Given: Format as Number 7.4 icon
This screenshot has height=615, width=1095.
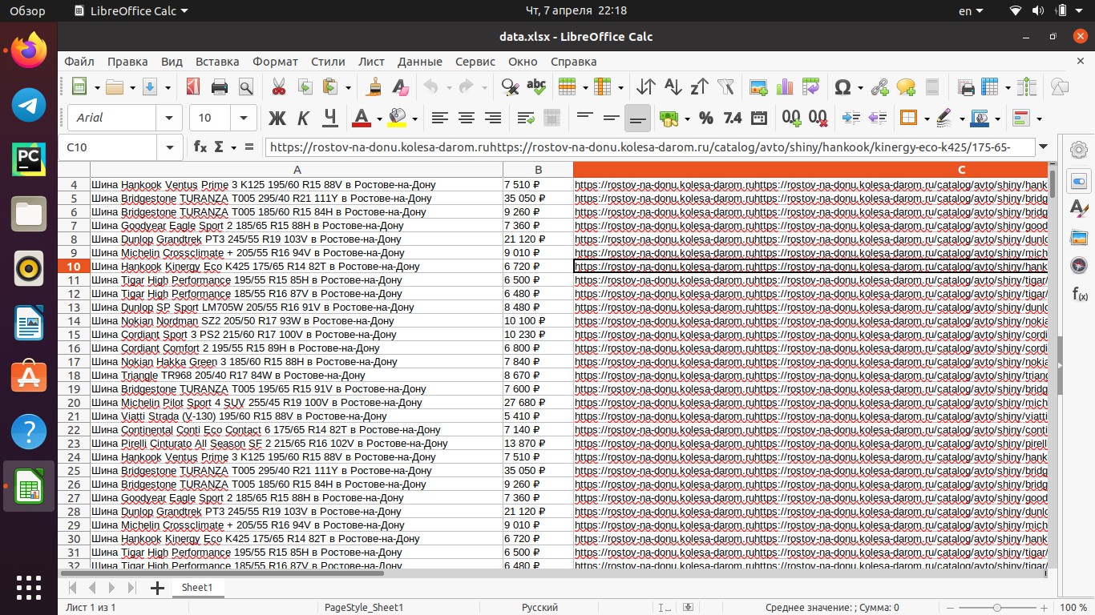Looking at the screenshot, I should 733,118.
